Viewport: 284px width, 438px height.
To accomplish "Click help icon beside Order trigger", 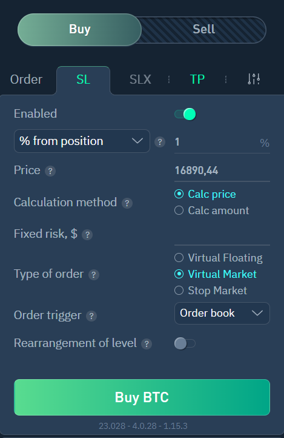I will click(91, 316).
